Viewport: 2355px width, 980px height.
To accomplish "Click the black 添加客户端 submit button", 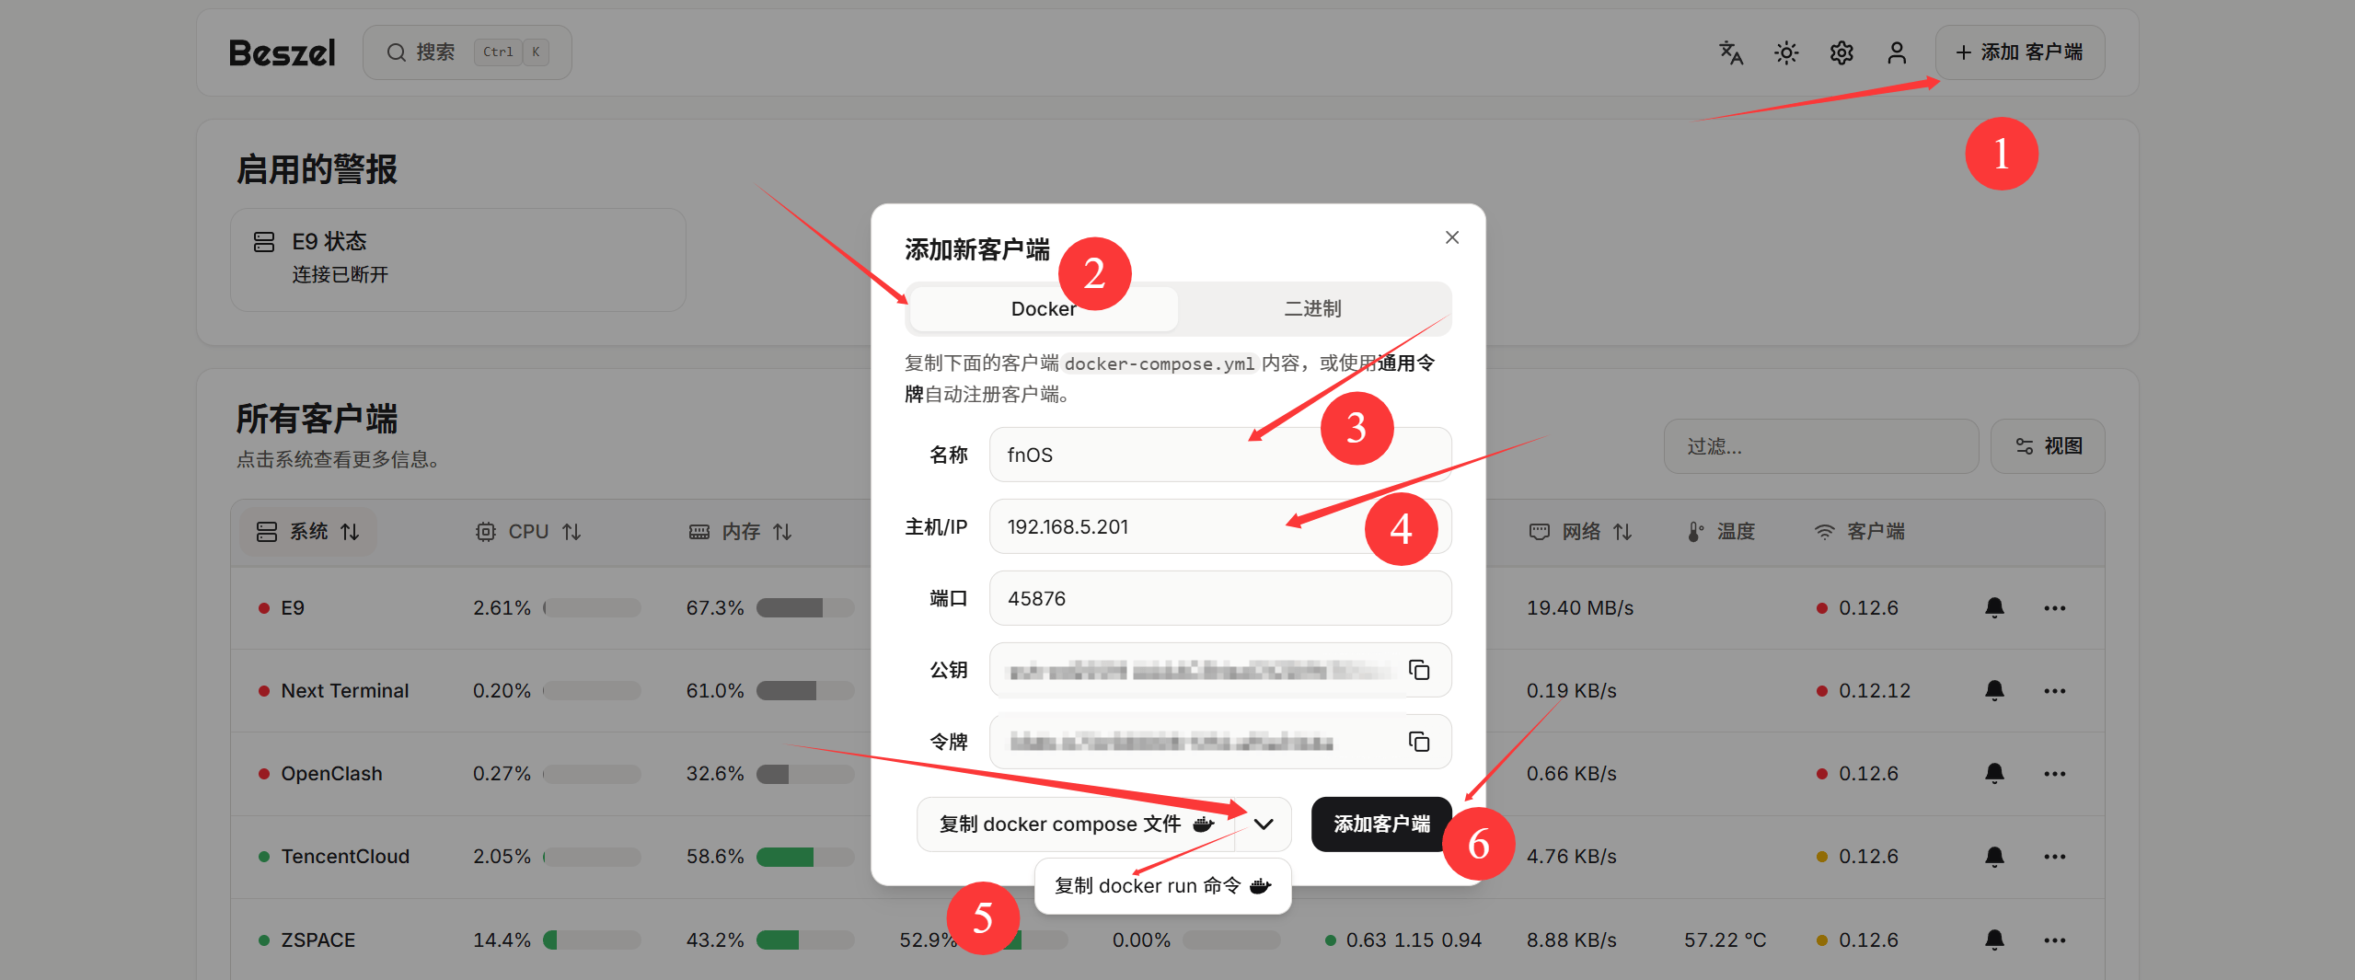I will pos(1381,824).
